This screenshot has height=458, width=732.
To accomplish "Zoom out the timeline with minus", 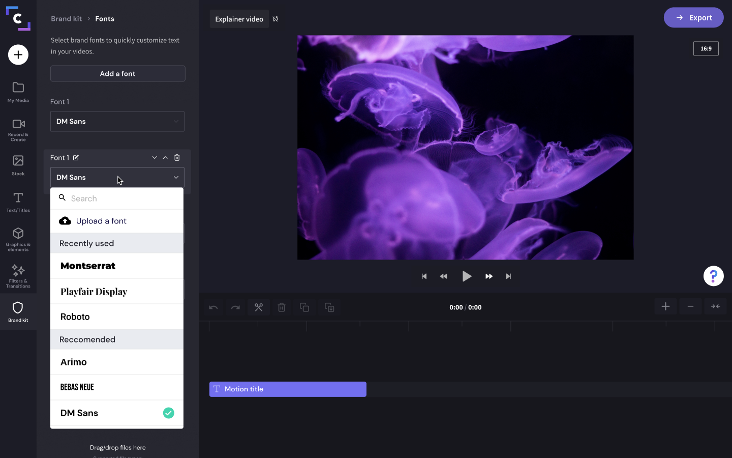I will [690, 306].
